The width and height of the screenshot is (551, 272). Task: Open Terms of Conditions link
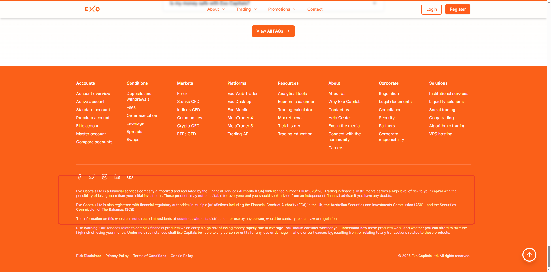[x=150, y=256]
